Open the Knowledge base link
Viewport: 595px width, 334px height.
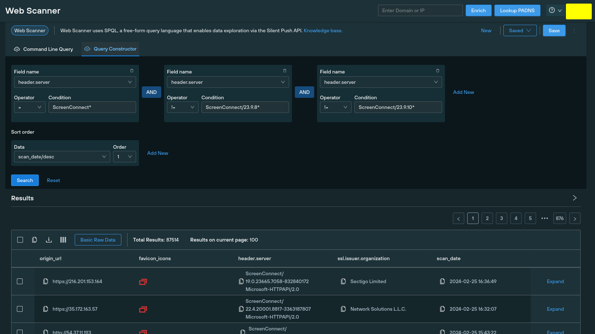click(323, 30)
